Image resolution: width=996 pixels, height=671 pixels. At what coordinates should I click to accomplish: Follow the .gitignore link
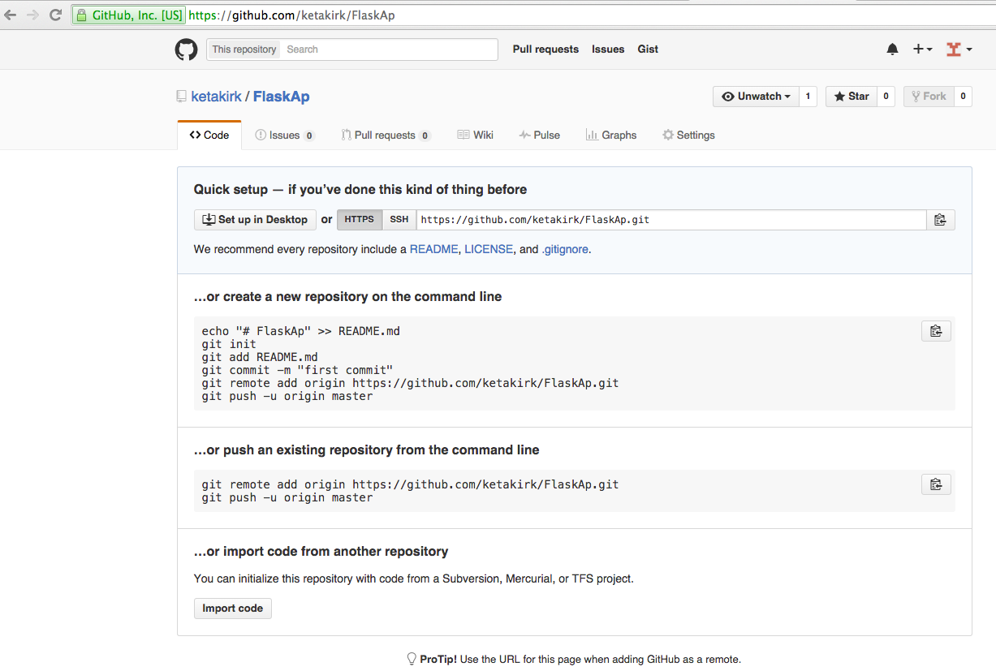(x=565, y=250)
